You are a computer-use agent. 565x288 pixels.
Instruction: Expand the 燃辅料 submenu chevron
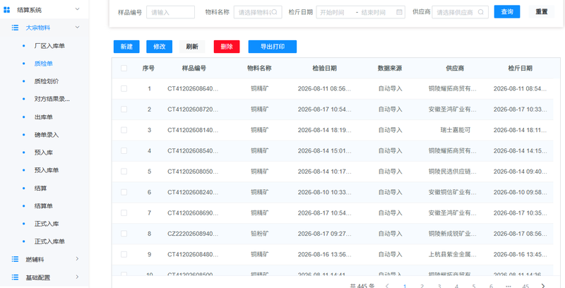[x=77, y=258]
